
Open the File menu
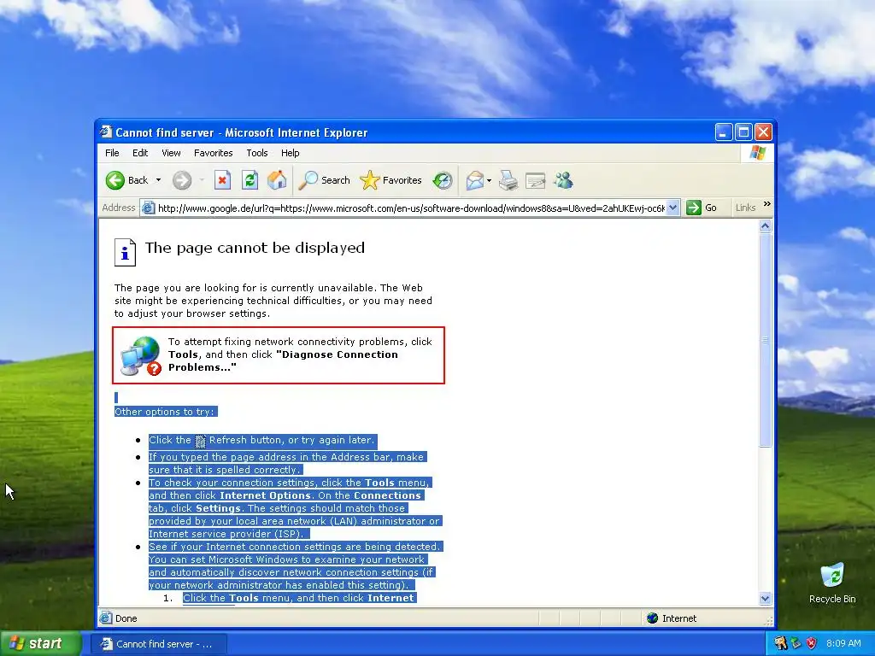[112, 153]
